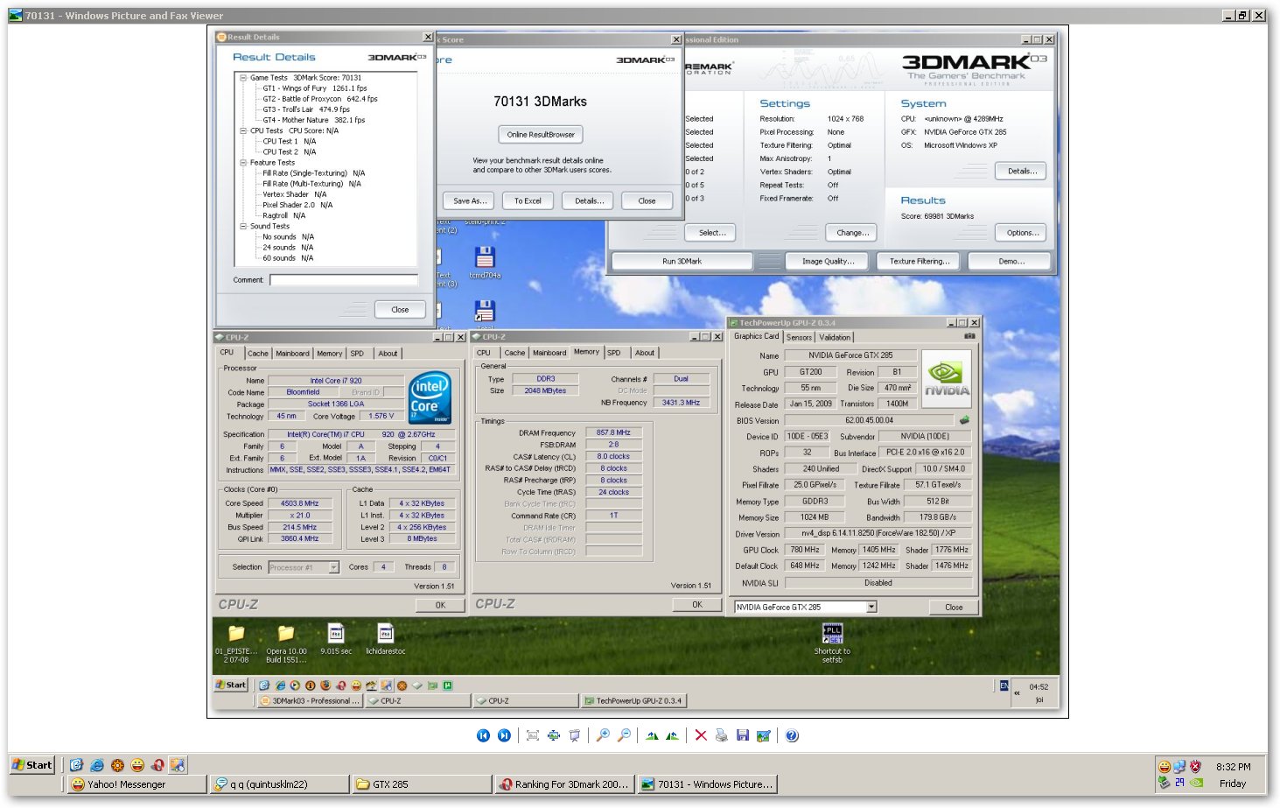Click the Actual Size icon in viewer
This screenshot has width=1280, height=808.
(x=553, y=735)
